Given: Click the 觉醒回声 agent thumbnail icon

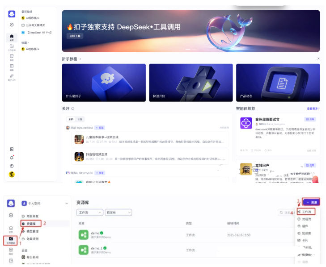Looking at the screenshot, I should (246, 169).
